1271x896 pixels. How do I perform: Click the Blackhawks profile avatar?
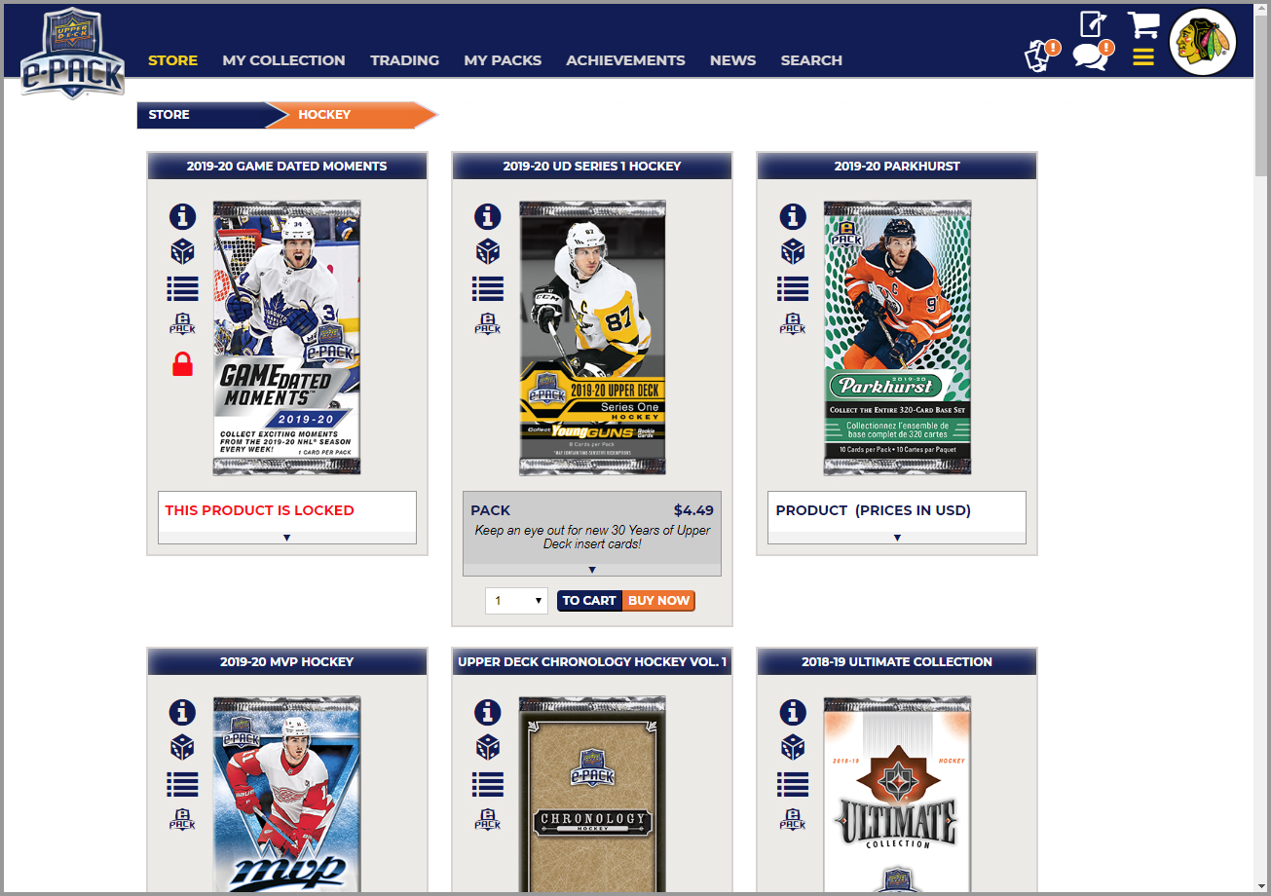1203,42
